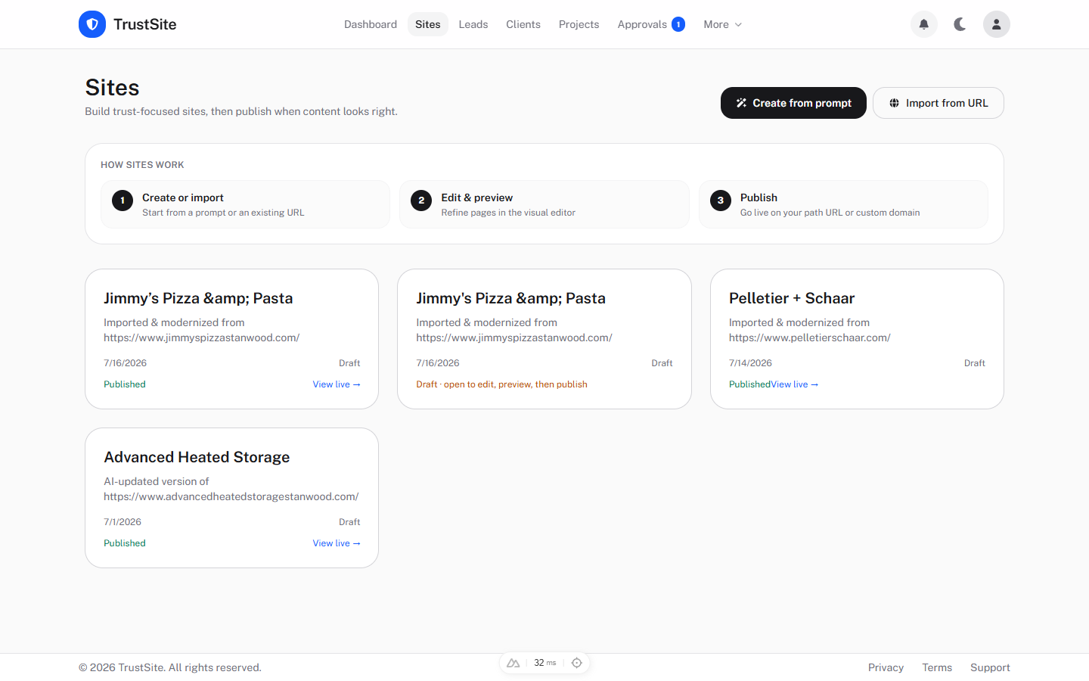Open the notifications bell icon
1089x681 pixels.
coord(924,24)
